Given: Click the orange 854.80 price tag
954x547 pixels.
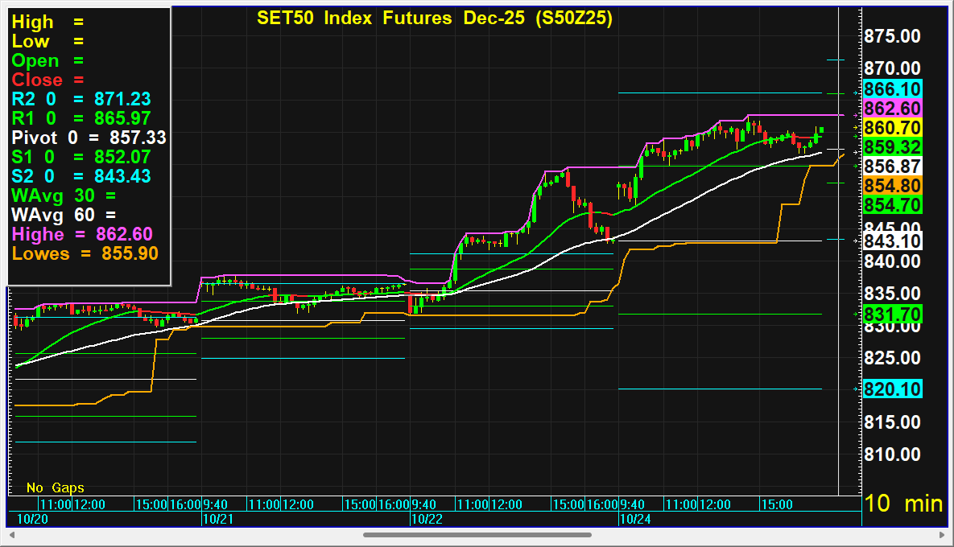Looking at the screenshot, I should click(892, 186).
